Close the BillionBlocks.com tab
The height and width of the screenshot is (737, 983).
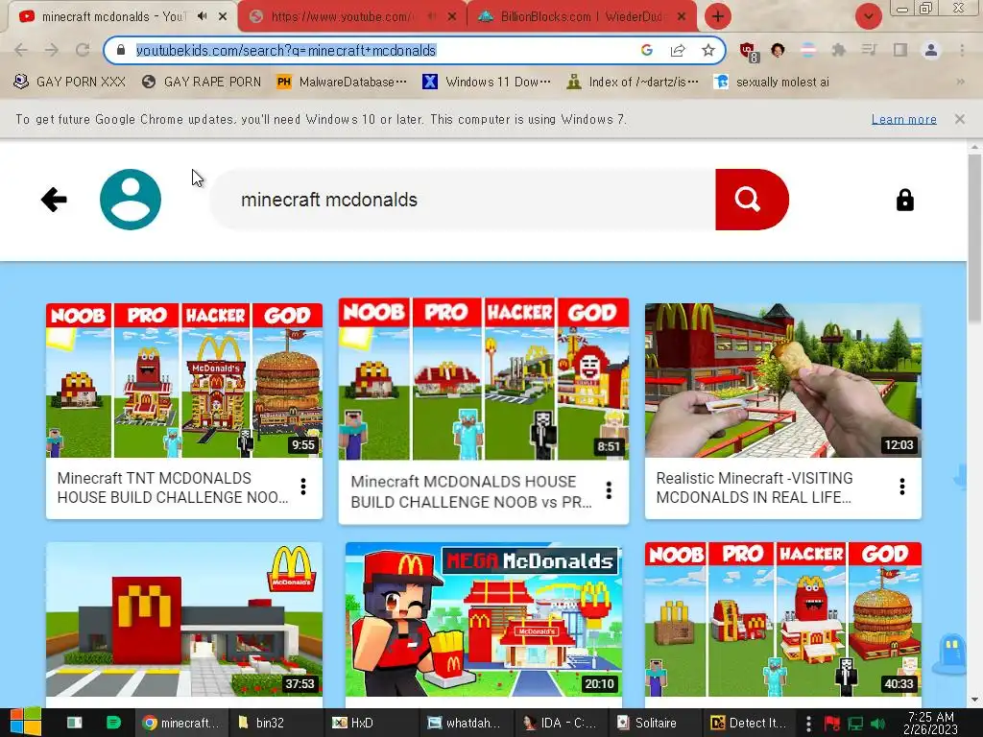click(x=683, y=17)
